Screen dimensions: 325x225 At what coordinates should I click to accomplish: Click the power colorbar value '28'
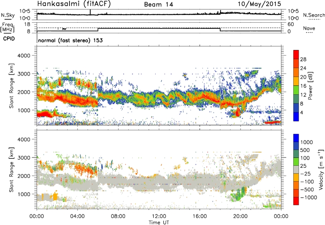tap(303, 59)
